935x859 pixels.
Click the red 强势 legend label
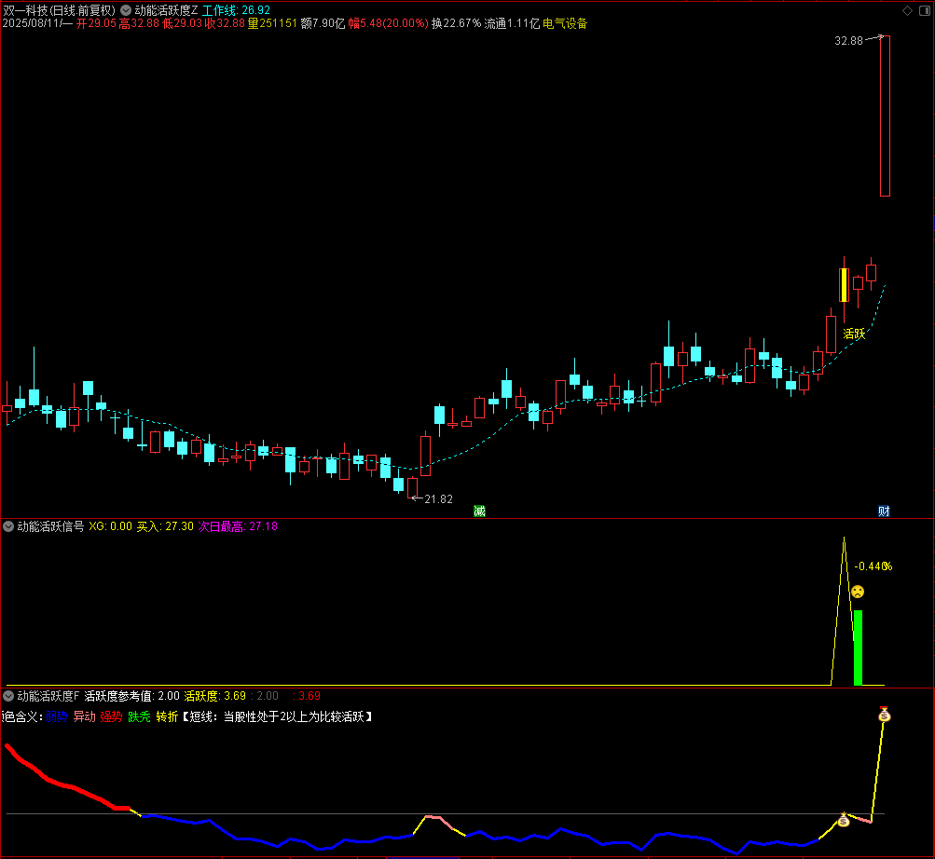(111, 716)
